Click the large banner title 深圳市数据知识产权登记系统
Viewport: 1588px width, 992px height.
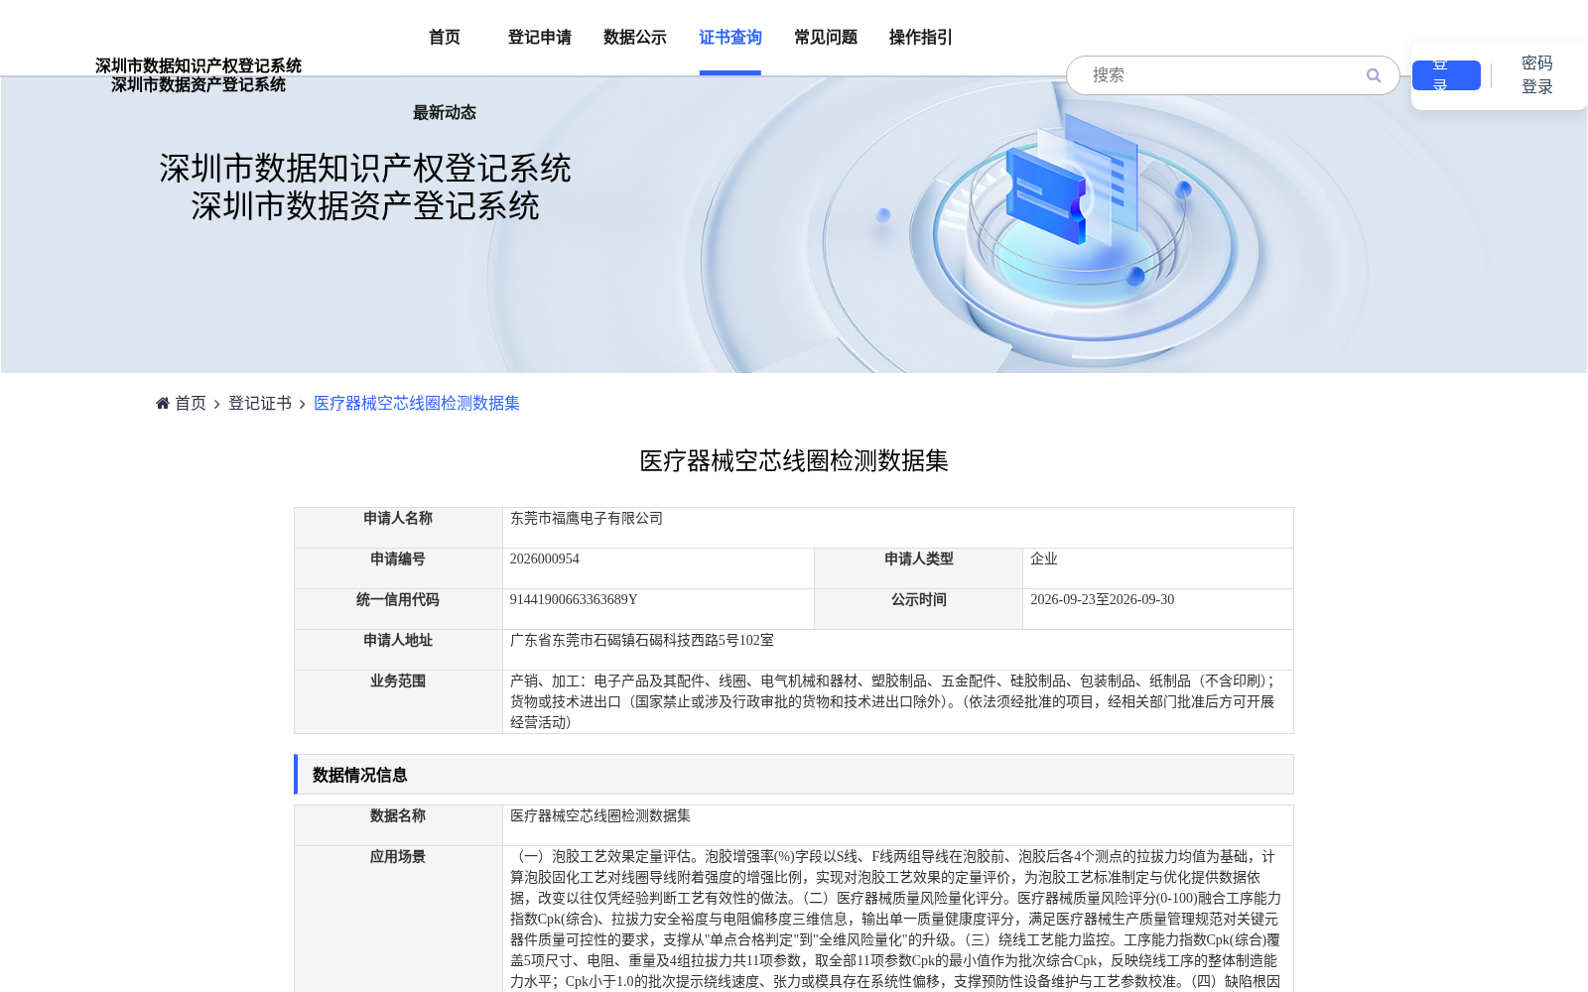[365, 169]
